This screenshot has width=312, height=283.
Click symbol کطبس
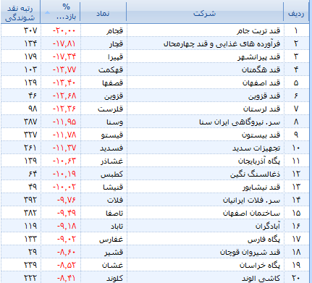pos(111,174)
